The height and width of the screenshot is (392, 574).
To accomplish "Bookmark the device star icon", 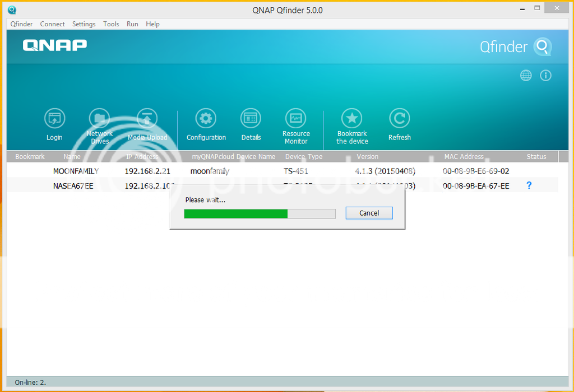I will (352, 118).
